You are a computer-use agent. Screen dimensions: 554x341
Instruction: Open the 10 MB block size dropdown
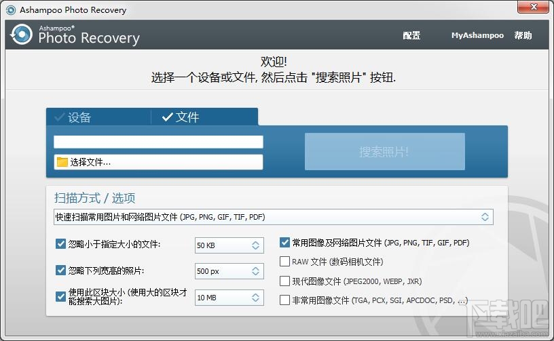[x=229, y=297]
